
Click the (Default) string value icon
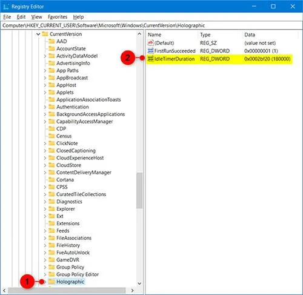pyautogui.click(x=150, y=43)
